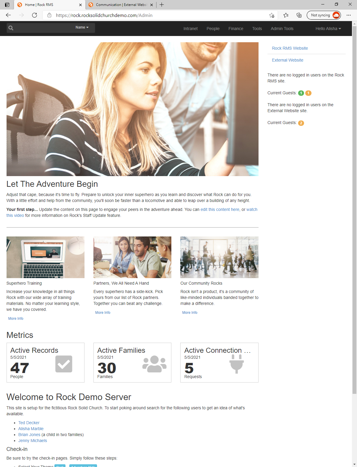
Task: Click the Active Families card title
Action: coord(121,350)
